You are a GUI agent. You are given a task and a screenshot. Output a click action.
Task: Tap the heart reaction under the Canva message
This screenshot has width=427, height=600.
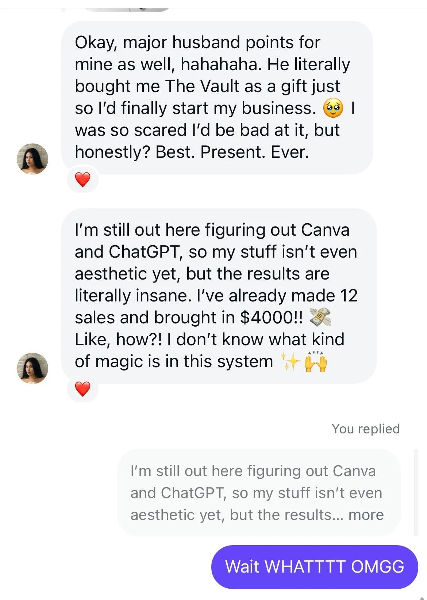[x=82, y=389]
